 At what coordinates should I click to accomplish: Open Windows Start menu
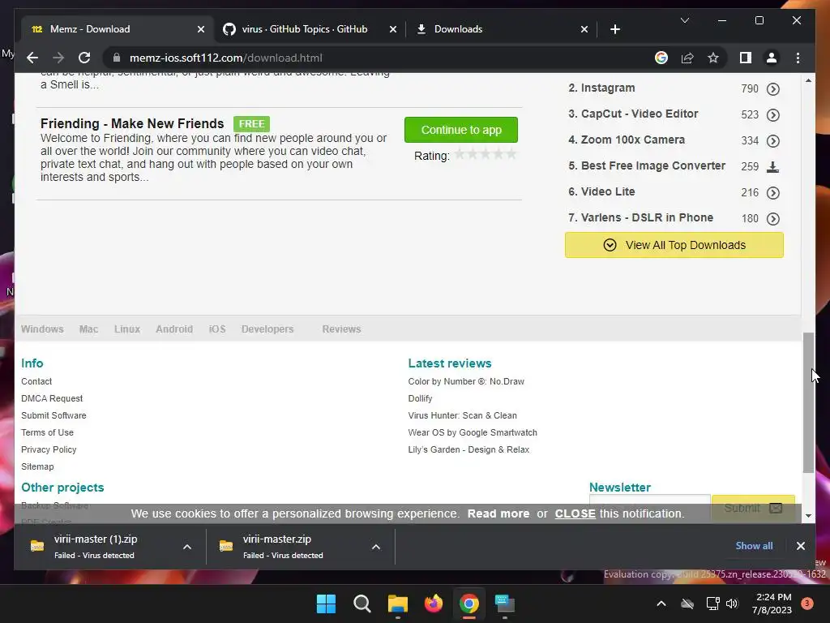(x=326, y=604)
